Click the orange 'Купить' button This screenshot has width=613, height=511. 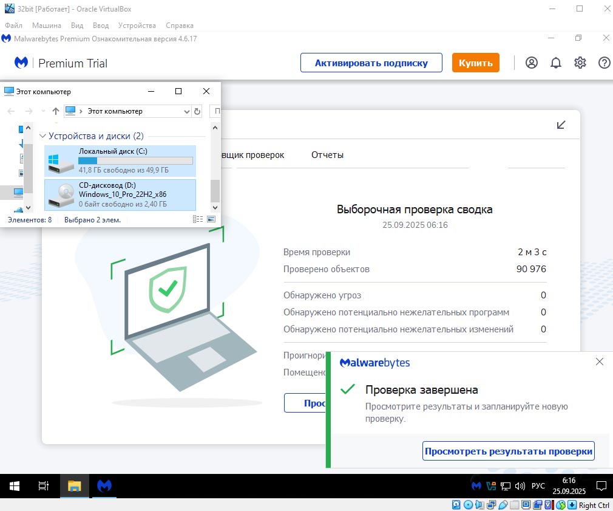475,63
